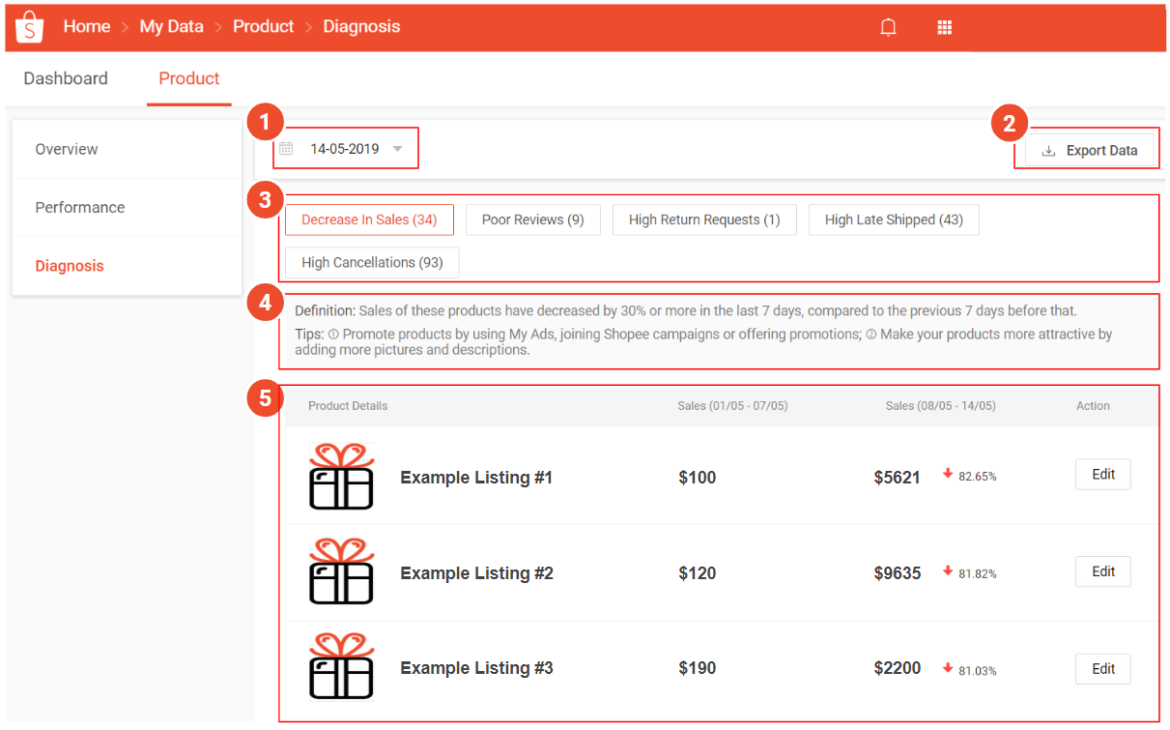
Task: Expand the date dropdown arrow
Action: [397, 149]
